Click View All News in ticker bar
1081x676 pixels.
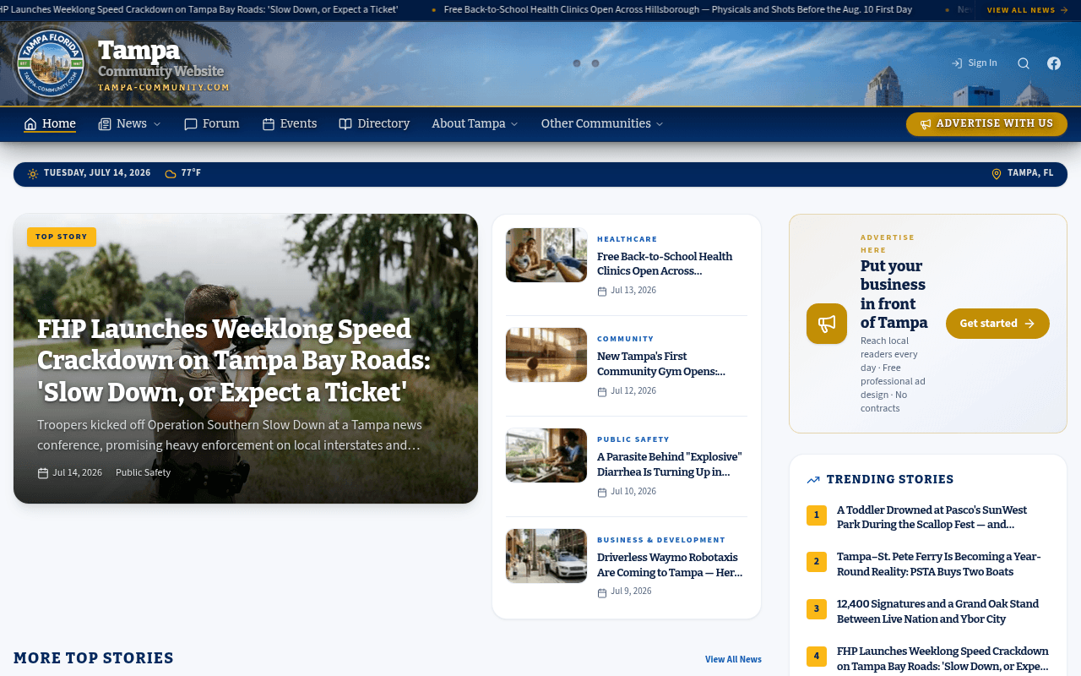click(x=1027, y=10)
